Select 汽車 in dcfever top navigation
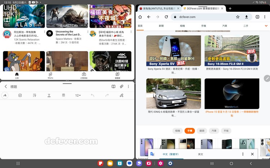This screenshot has height=168, width=270. 225,26
